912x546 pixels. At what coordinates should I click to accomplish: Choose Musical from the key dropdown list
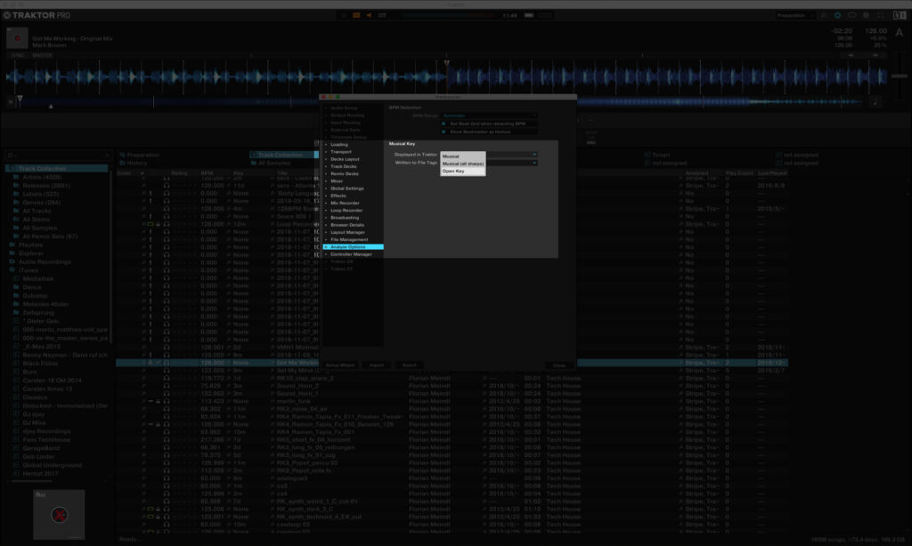[463, 157]
